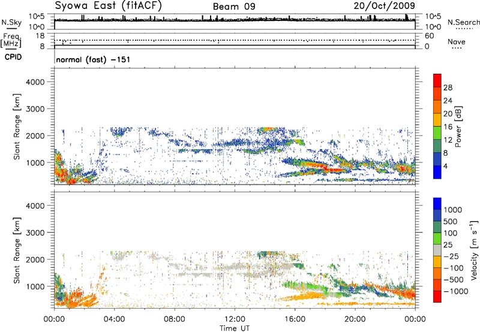Click the date "20/Oct/2009"
Image resolution: width=480 pixels, height=332 pixels.
pos(385,6)
